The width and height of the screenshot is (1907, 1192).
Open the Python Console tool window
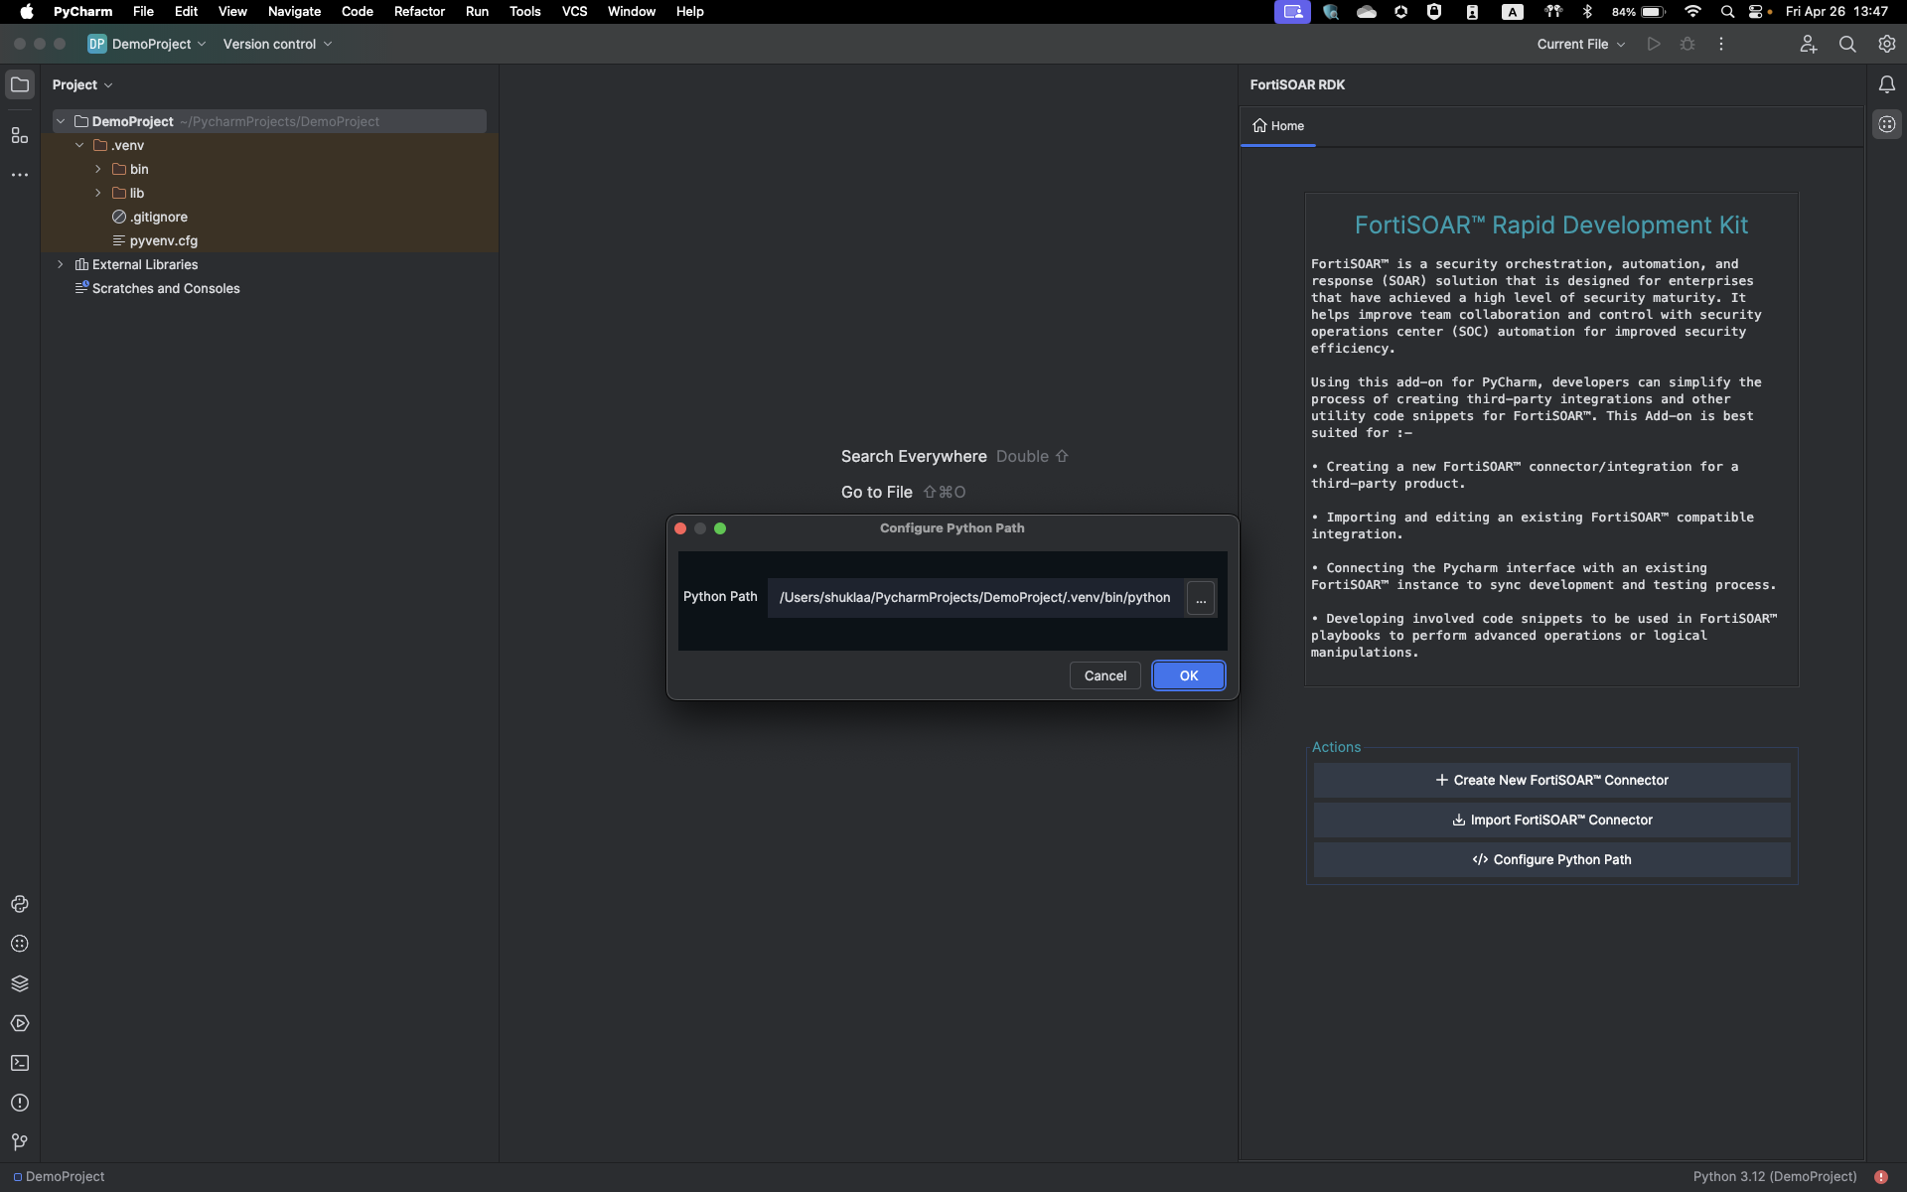point(20,904)
